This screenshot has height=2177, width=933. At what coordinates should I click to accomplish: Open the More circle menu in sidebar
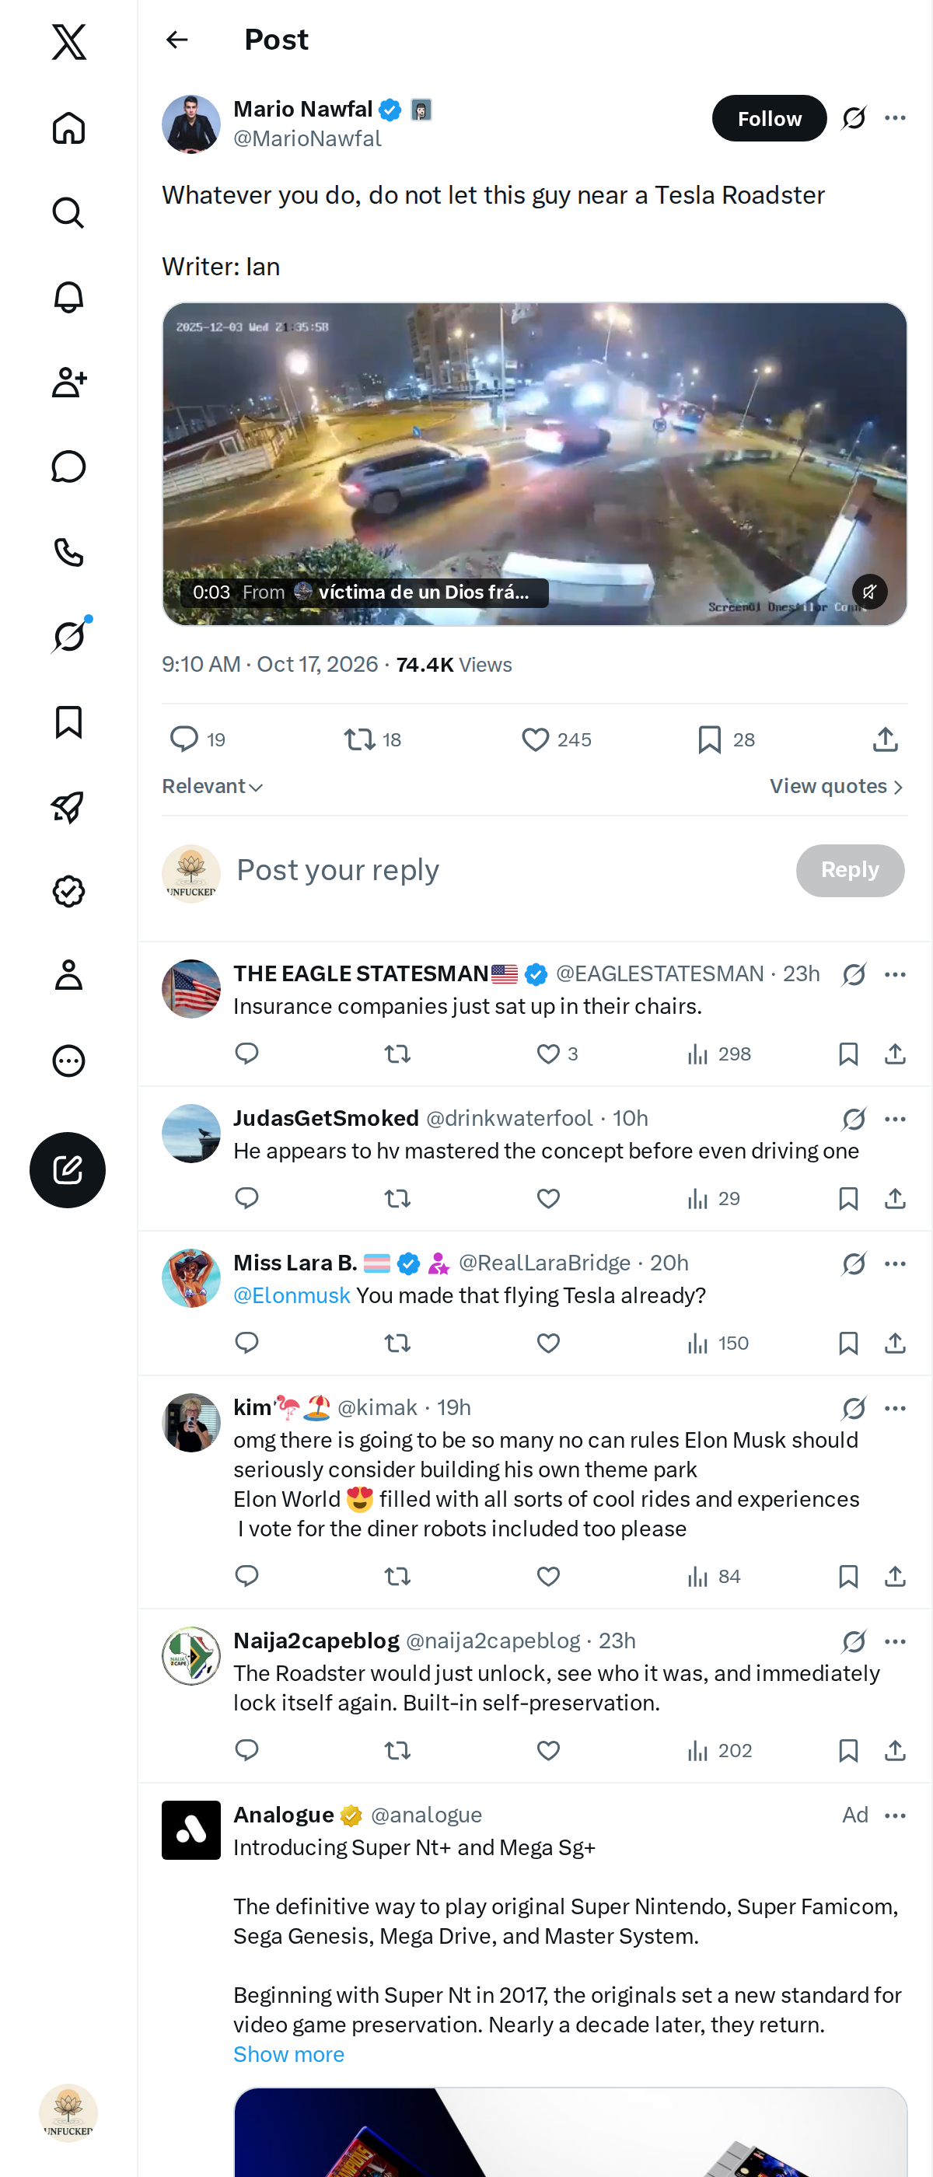68,1060
